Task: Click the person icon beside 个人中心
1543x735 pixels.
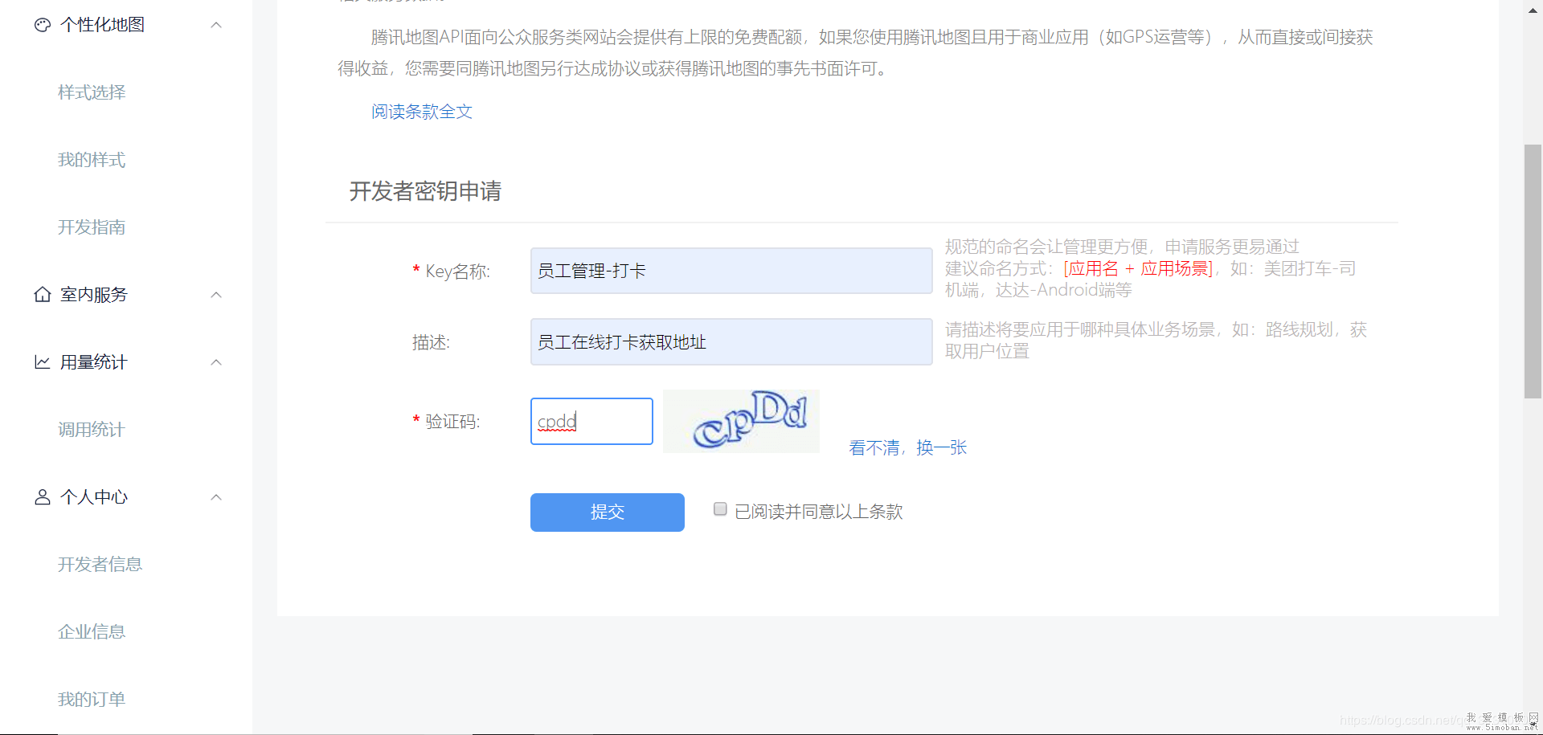Action: click(43, 497)
